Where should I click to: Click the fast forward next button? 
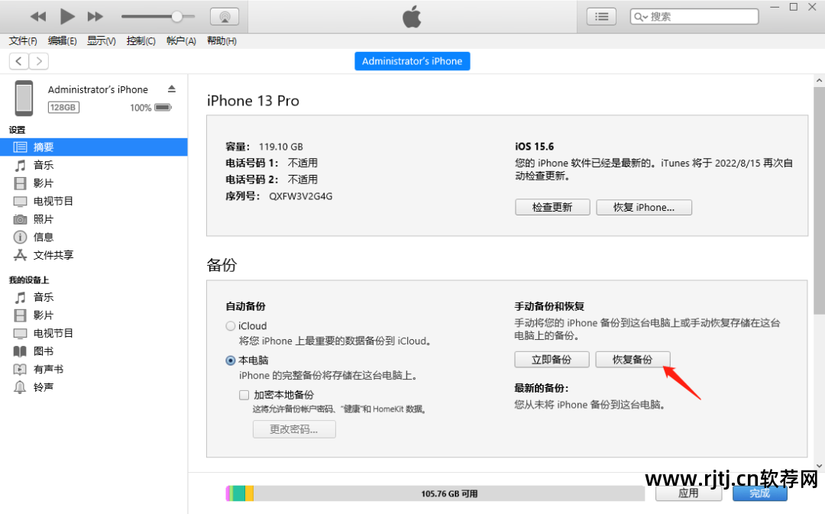click(x=95, y=17)
